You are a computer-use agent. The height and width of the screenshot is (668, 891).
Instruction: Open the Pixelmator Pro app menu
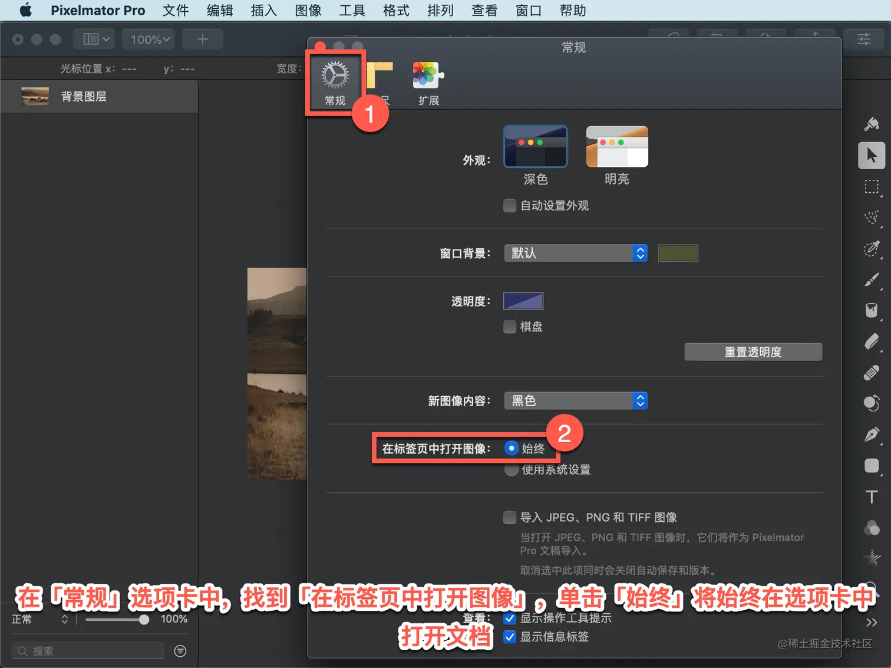(x=98, y=11)
